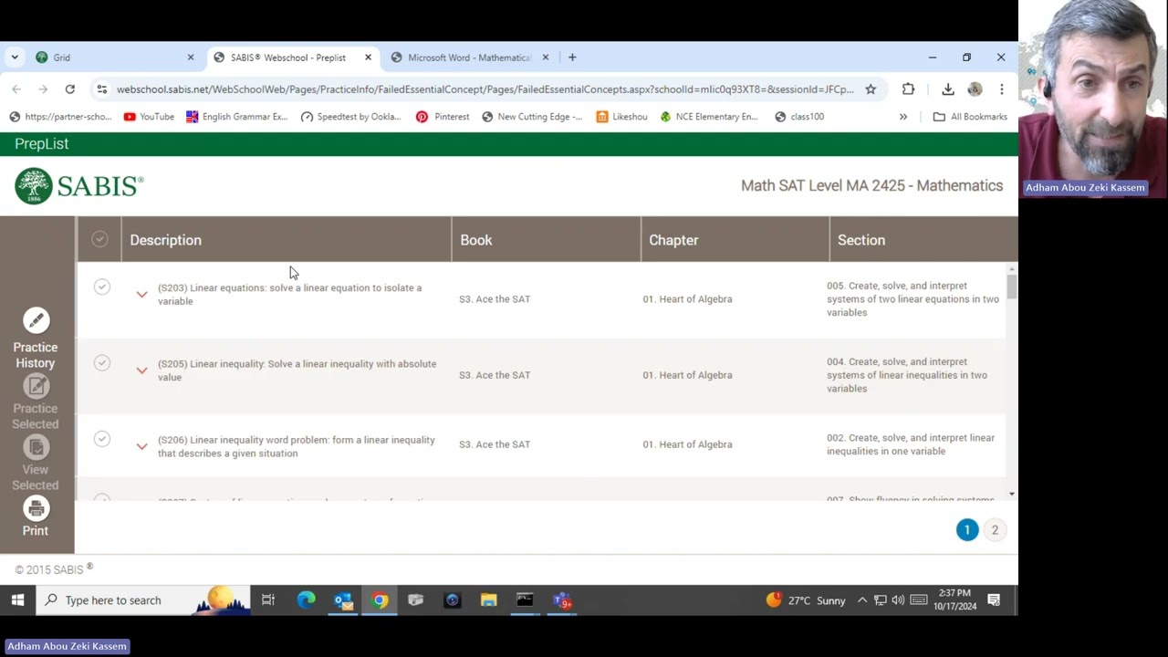Click the SABIS logo

coord(78,186)
